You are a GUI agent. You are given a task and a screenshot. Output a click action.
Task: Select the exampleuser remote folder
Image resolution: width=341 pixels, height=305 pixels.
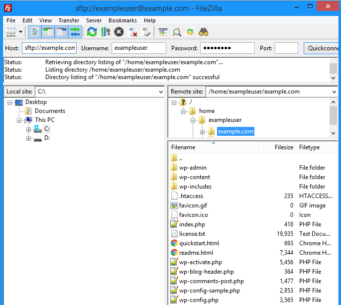click(x=225, y=120)
